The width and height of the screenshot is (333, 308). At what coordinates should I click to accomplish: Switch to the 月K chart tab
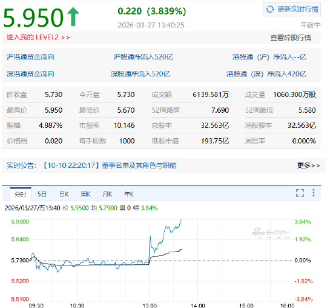click(x=107, y=194)
